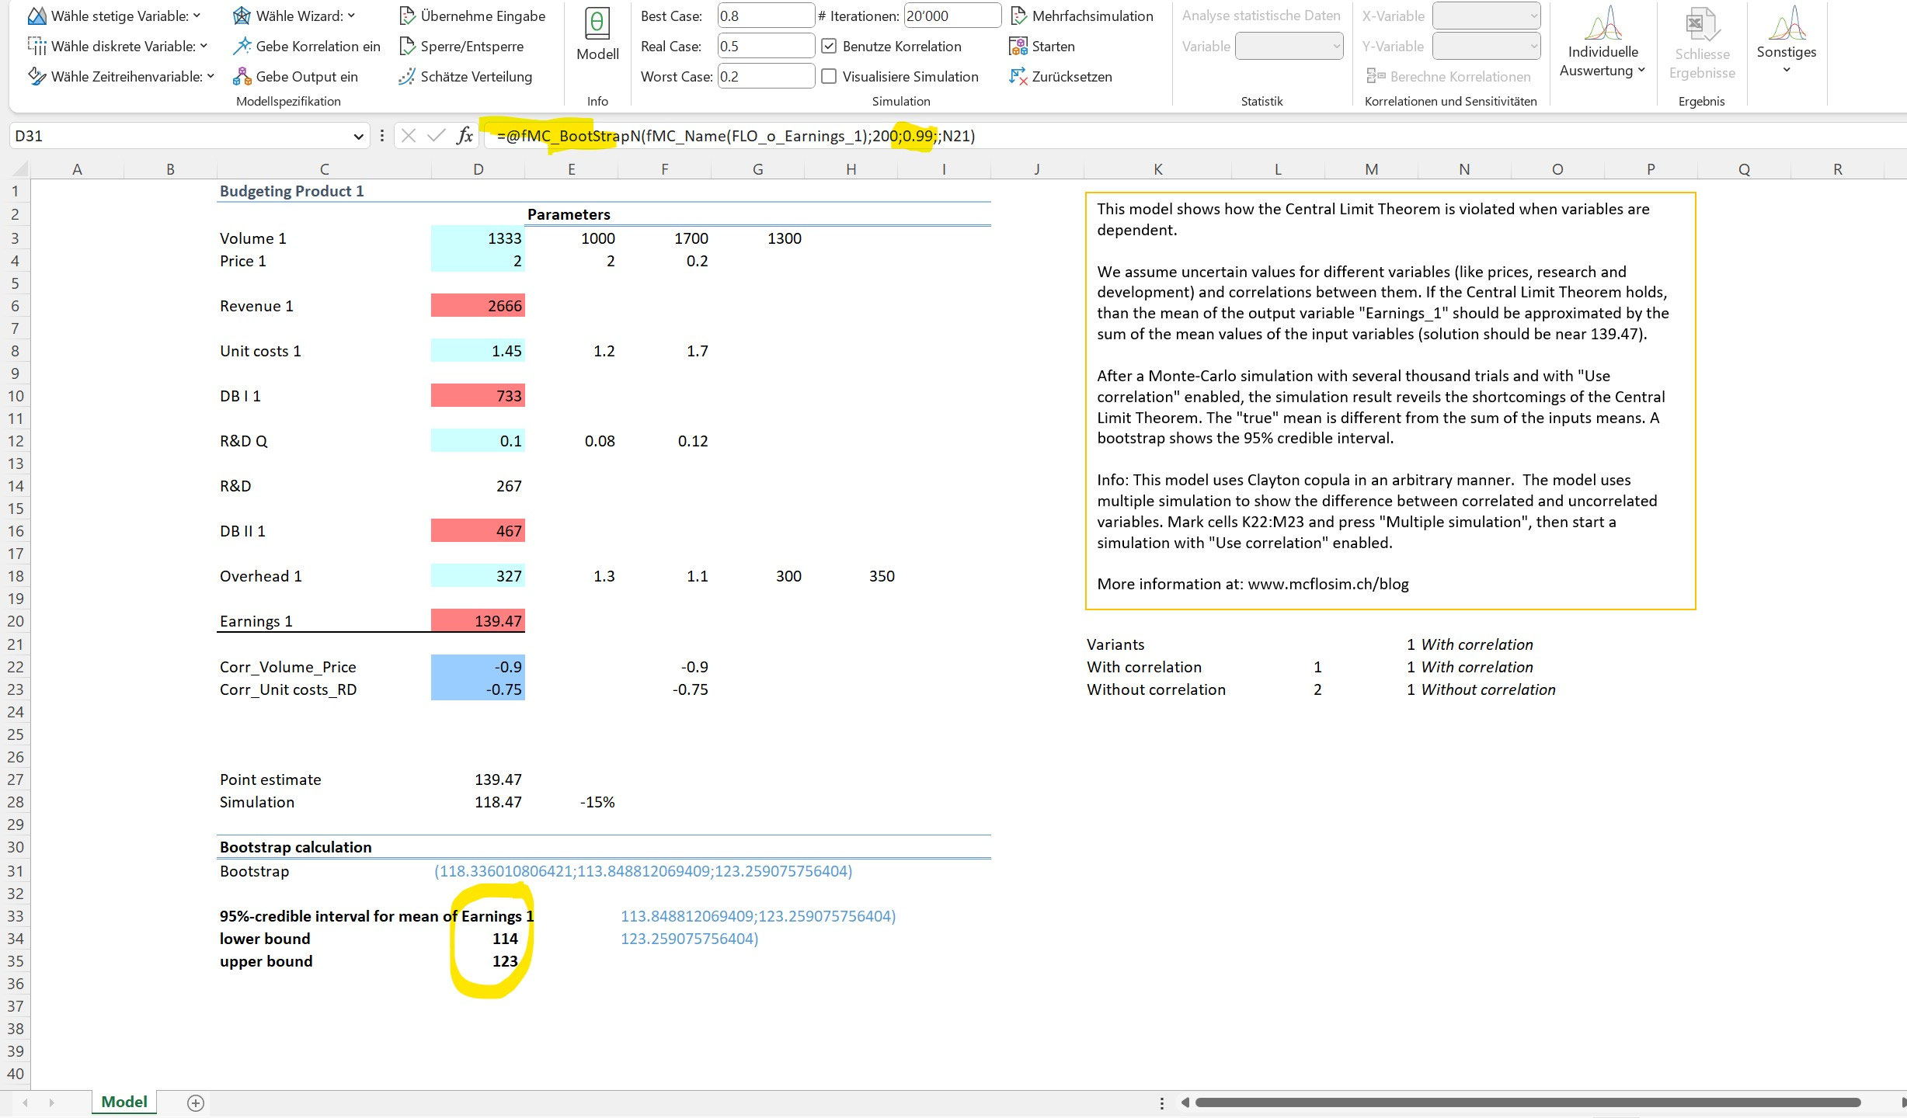Viewport: 1907px width, 1118px height.
Task: Disable the Benutze Korrelation checkbox
Action: click(828, 45)
